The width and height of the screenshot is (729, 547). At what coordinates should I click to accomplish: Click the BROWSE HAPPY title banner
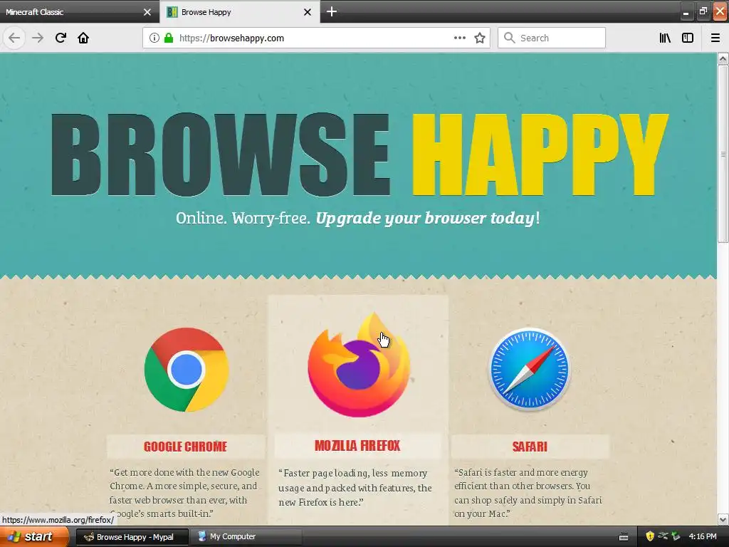tap(359, 155)
